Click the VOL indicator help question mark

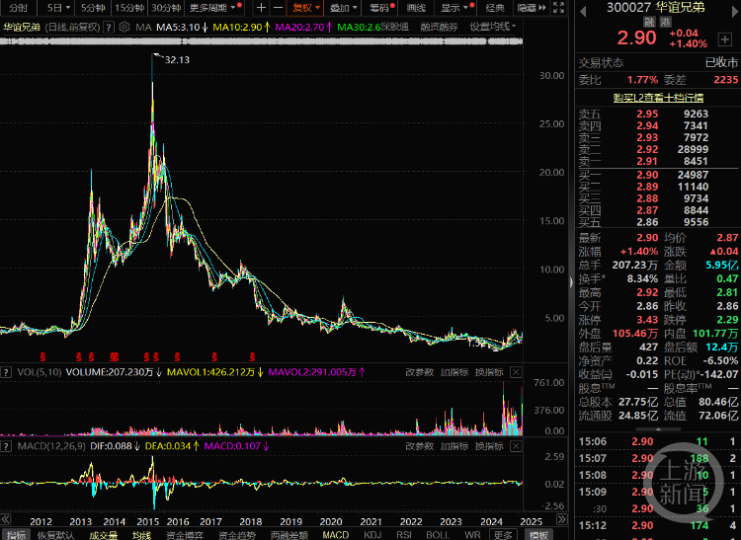(x=6, y=372)
